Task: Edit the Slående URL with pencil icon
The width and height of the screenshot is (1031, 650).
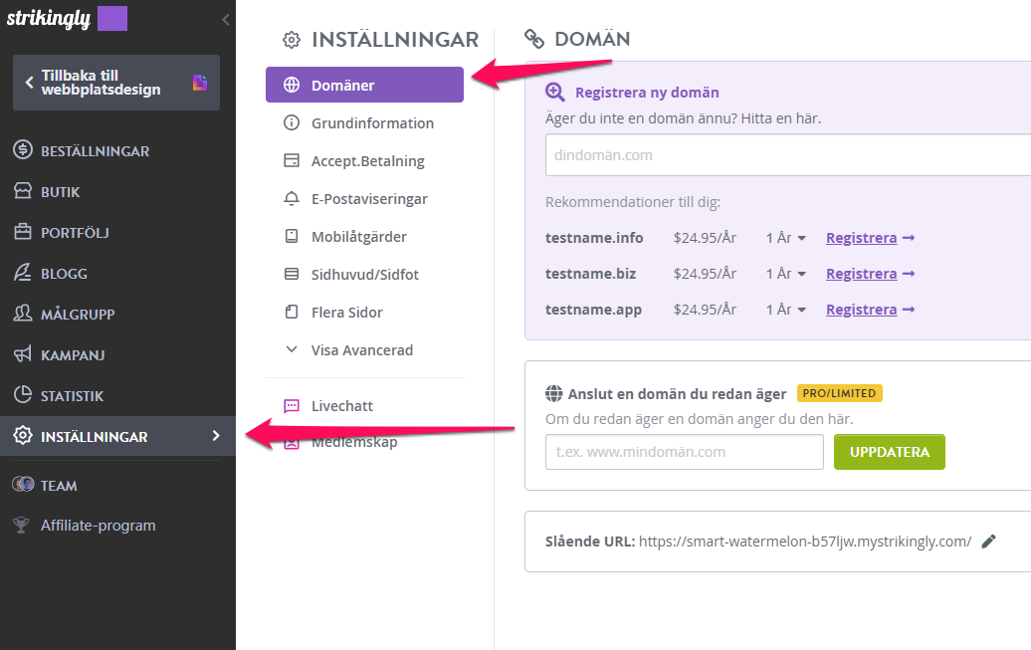Action: coord(988,541)
